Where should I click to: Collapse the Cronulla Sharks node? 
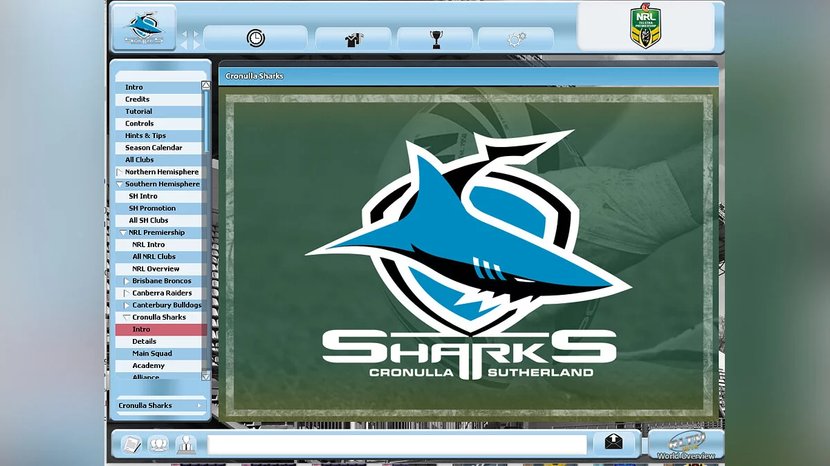coord(127,318)
